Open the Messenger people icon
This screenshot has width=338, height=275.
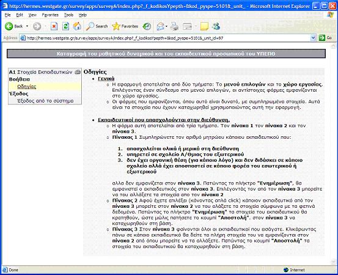pos(216,26)
